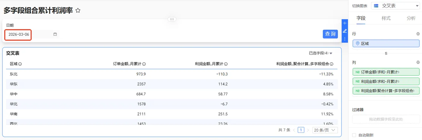Click the pencil edit icon on blue toolbar
Image resolution: width=422 pixels, height=140 pixels.
pyautogui.click(x=345, y=31)
